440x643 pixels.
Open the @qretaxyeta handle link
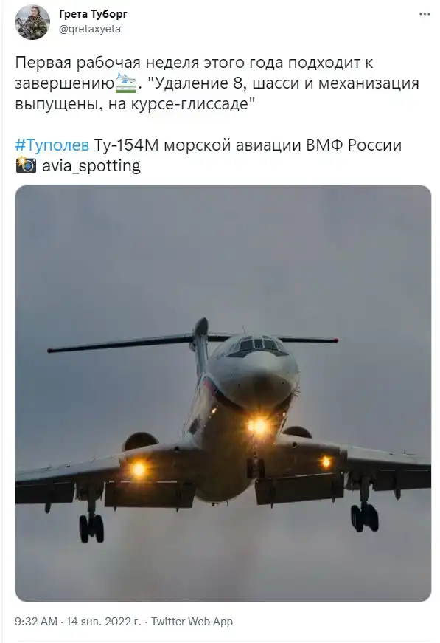(x=90, y=29)
